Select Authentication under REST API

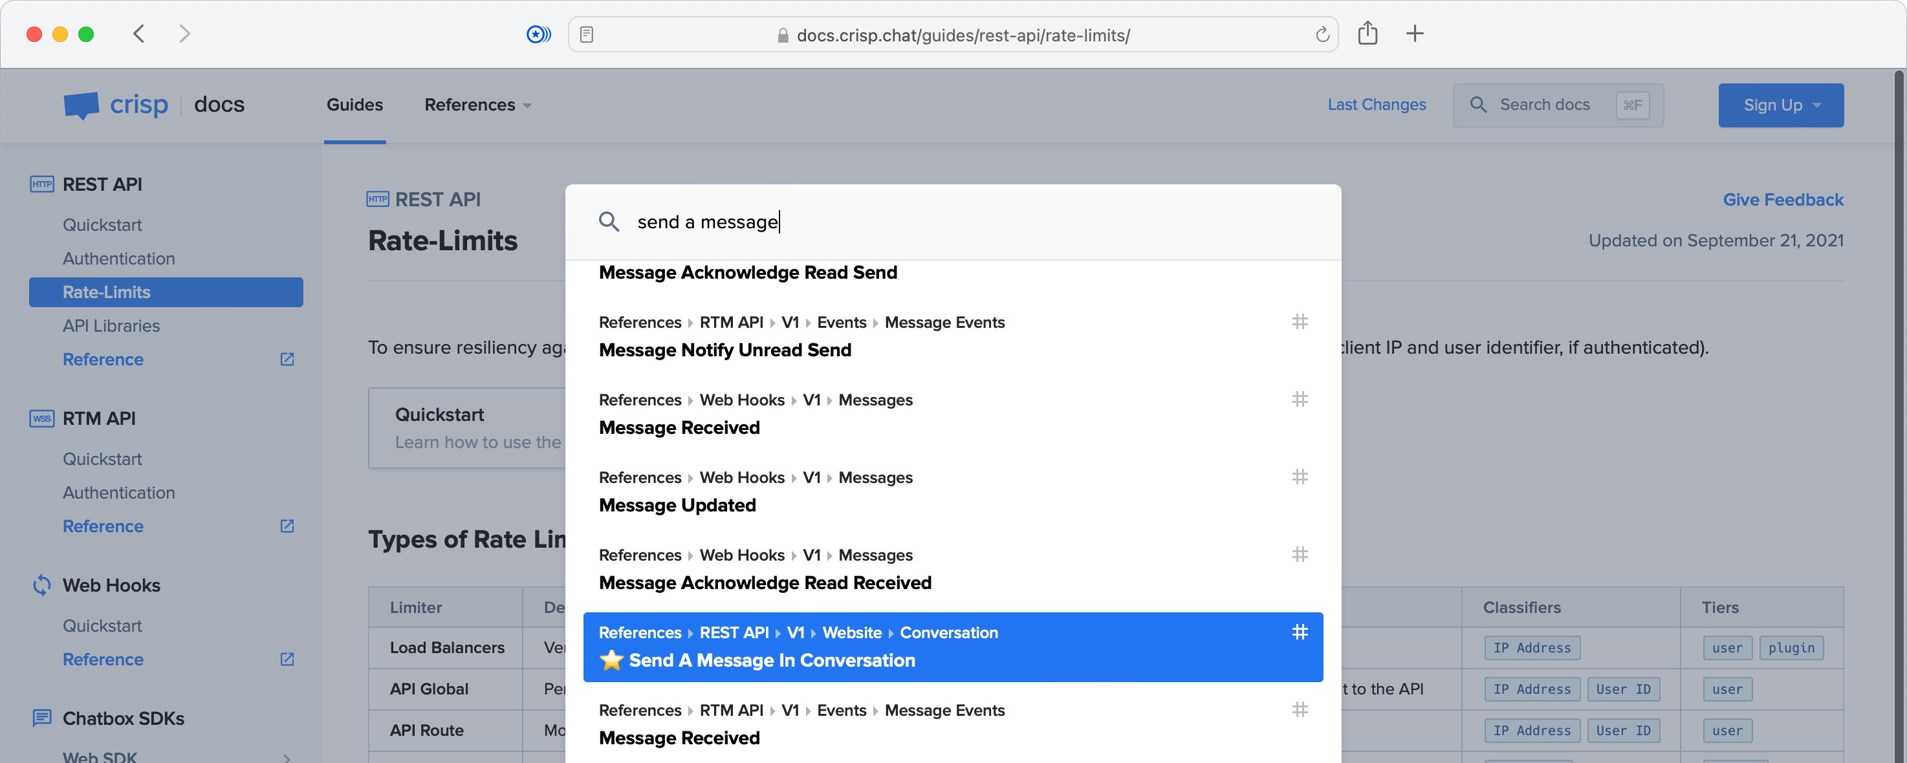(118, 258)
